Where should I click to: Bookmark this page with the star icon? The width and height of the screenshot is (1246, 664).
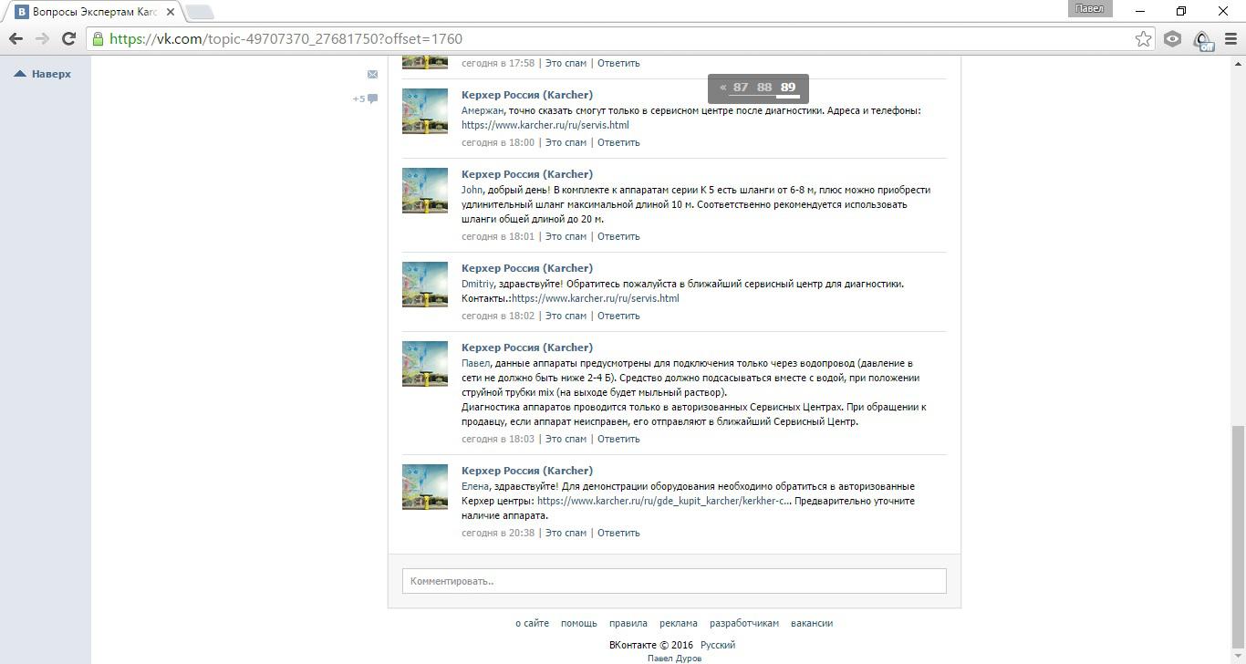click(1143, 38)
